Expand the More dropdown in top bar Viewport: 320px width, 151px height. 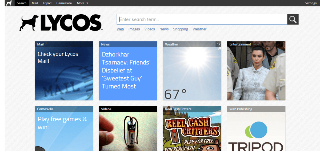tap(83, 3)
